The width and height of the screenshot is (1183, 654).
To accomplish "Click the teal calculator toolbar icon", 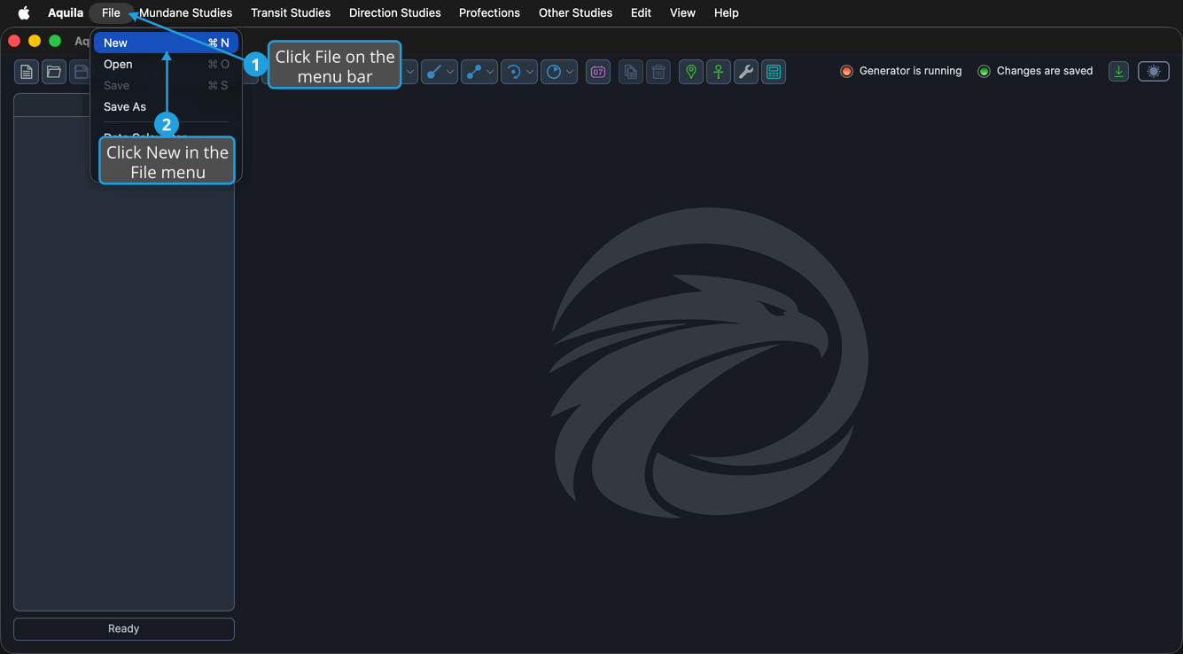I will point(774,72).
